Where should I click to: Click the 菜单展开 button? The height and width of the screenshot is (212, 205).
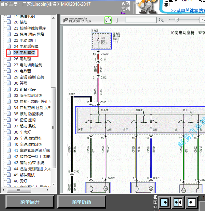pos(30,202)
